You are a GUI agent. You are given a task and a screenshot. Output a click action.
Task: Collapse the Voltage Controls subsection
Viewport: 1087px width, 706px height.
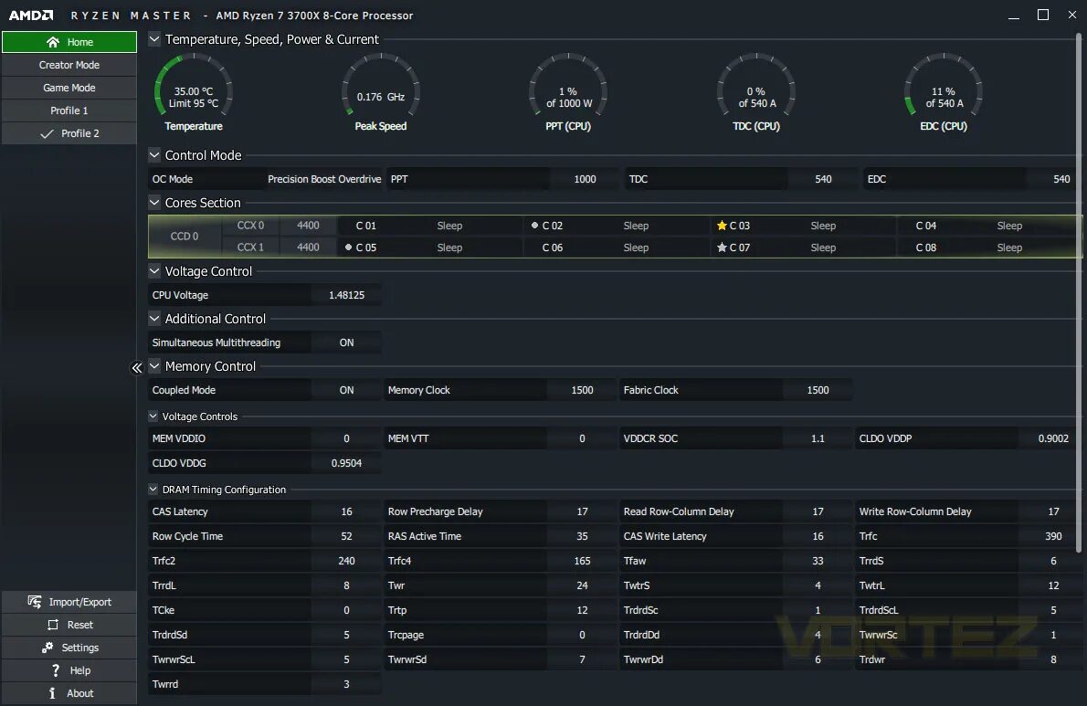tap(153, 416)
